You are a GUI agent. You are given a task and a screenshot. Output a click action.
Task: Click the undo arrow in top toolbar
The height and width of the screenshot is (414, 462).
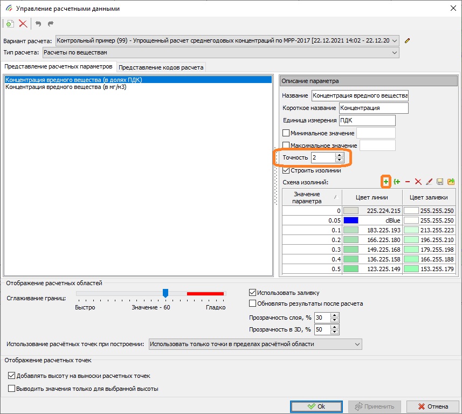click(38, 23)
